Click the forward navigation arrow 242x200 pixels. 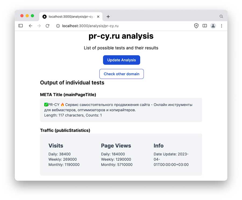[39, 26]
